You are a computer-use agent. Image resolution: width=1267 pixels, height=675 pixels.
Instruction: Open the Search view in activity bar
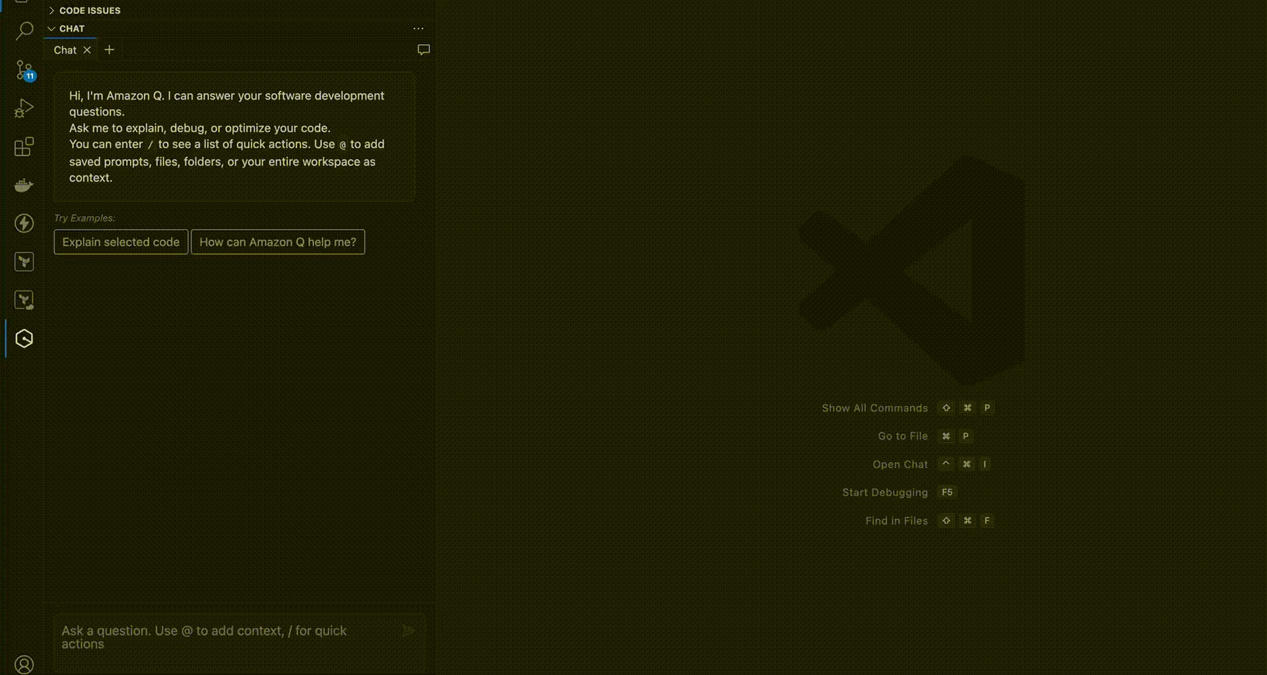coord(24,31)
